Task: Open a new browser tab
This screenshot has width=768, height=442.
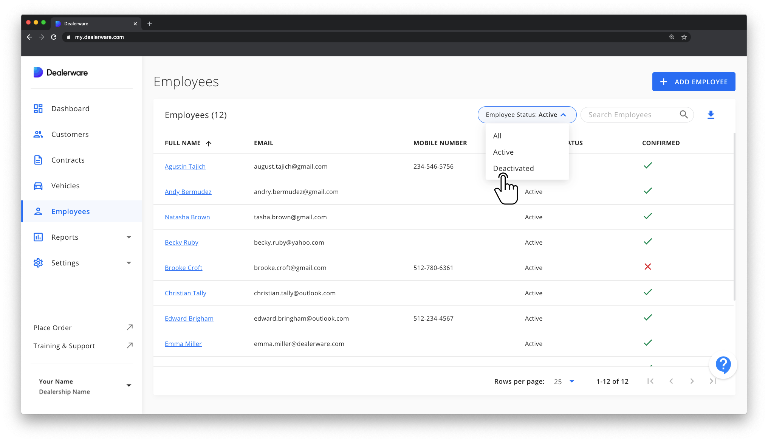Action: 150,24
